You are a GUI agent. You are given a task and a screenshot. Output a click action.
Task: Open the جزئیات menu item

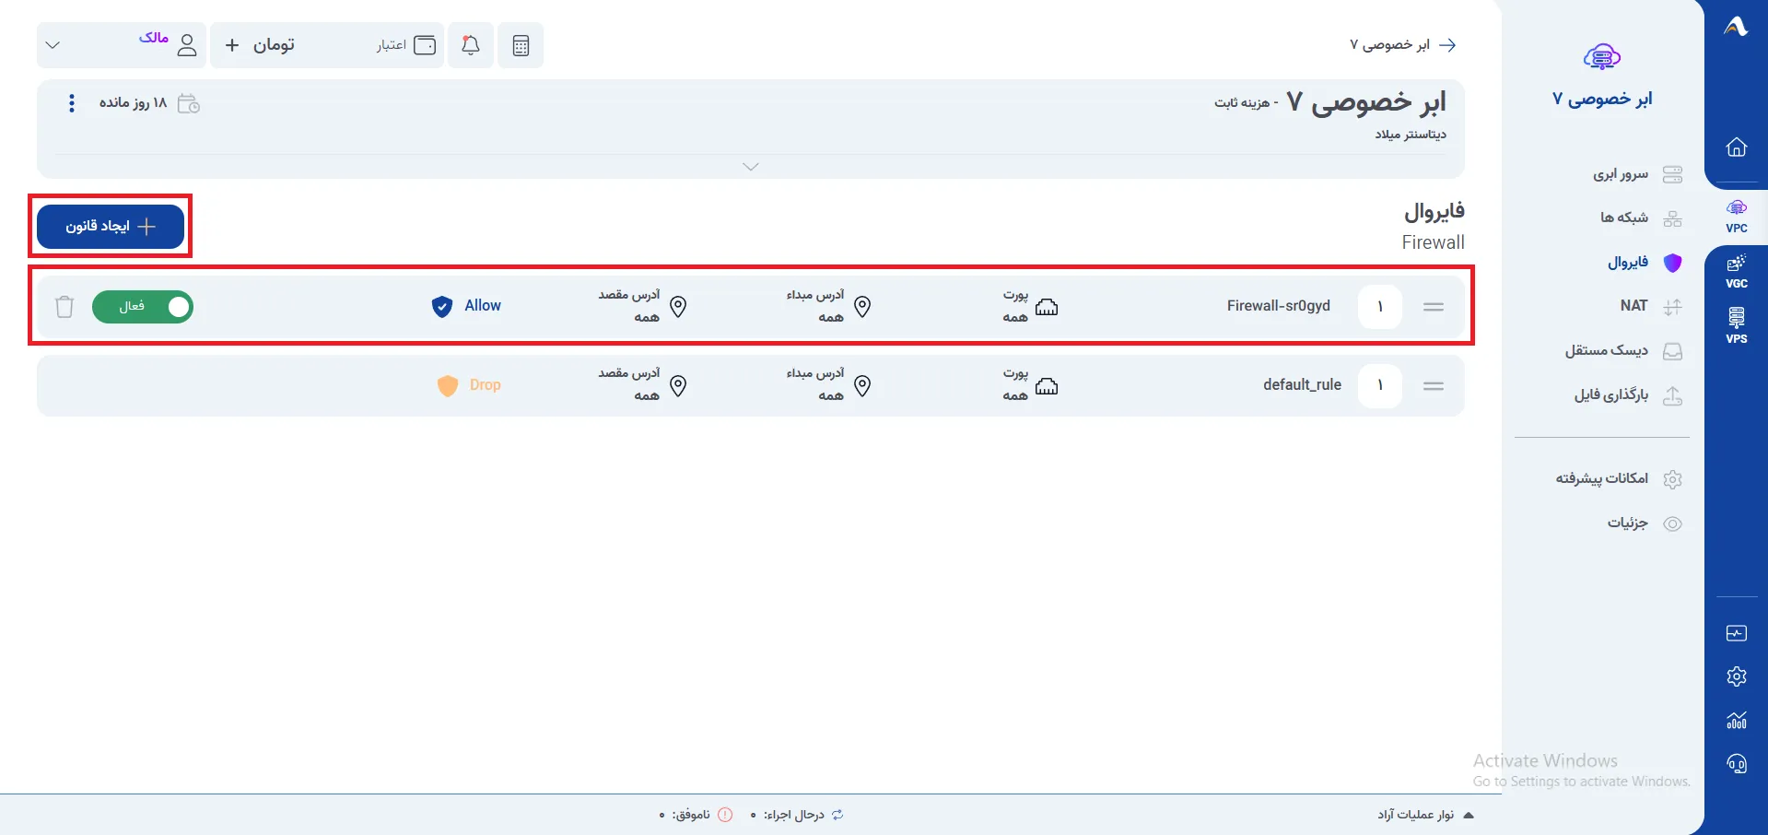pyautogui.click(x=1645, y=523)
